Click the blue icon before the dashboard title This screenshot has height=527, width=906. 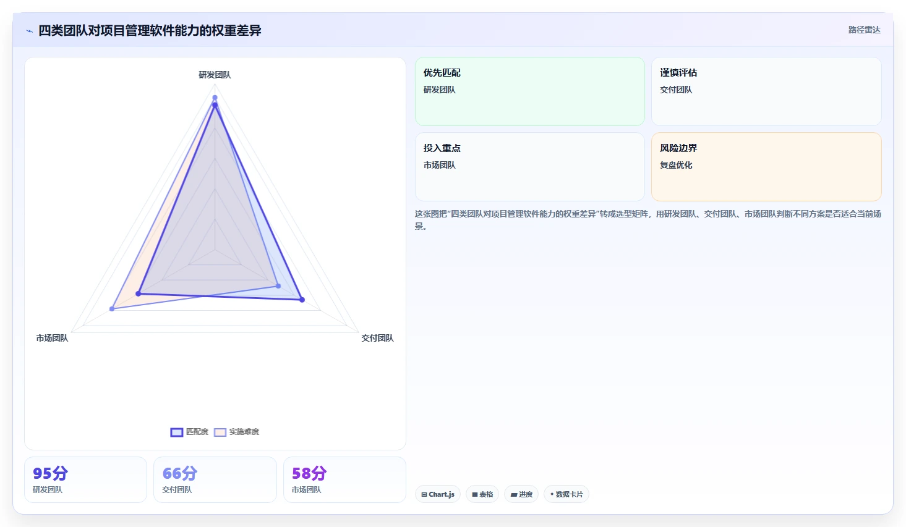coord(29,31)
